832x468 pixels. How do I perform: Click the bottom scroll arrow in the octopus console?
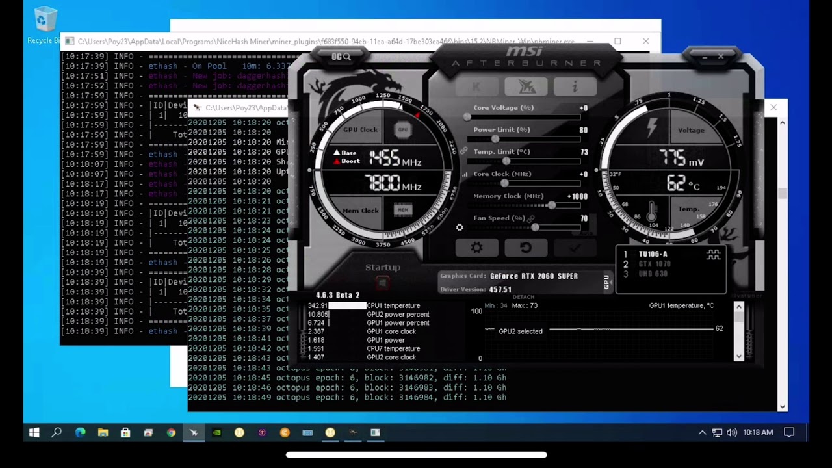pyautogui.click(x=782, y=407)
